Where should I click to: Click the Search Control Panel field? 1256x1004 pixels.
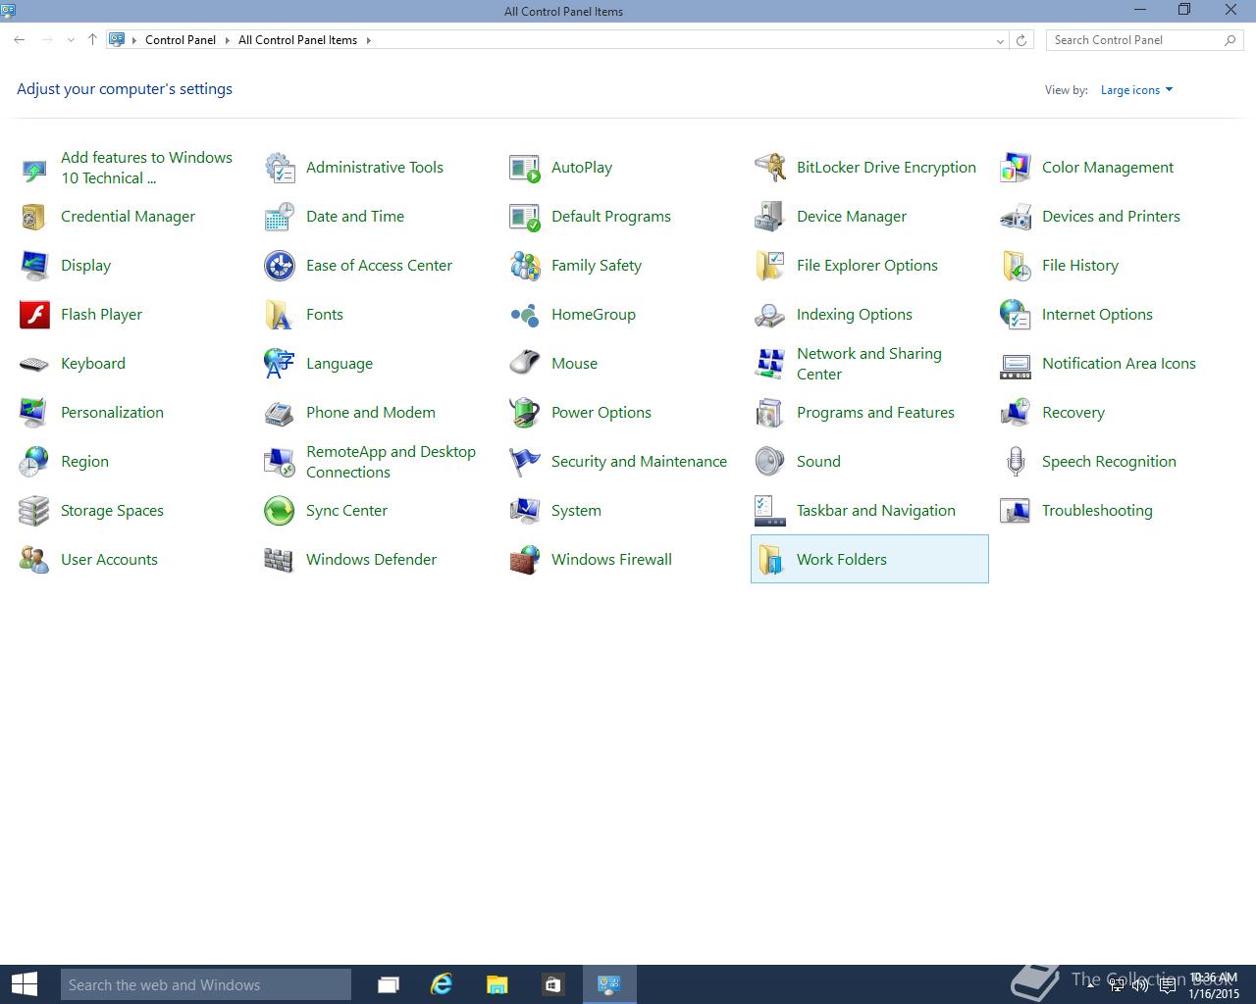coord(1133,40)
